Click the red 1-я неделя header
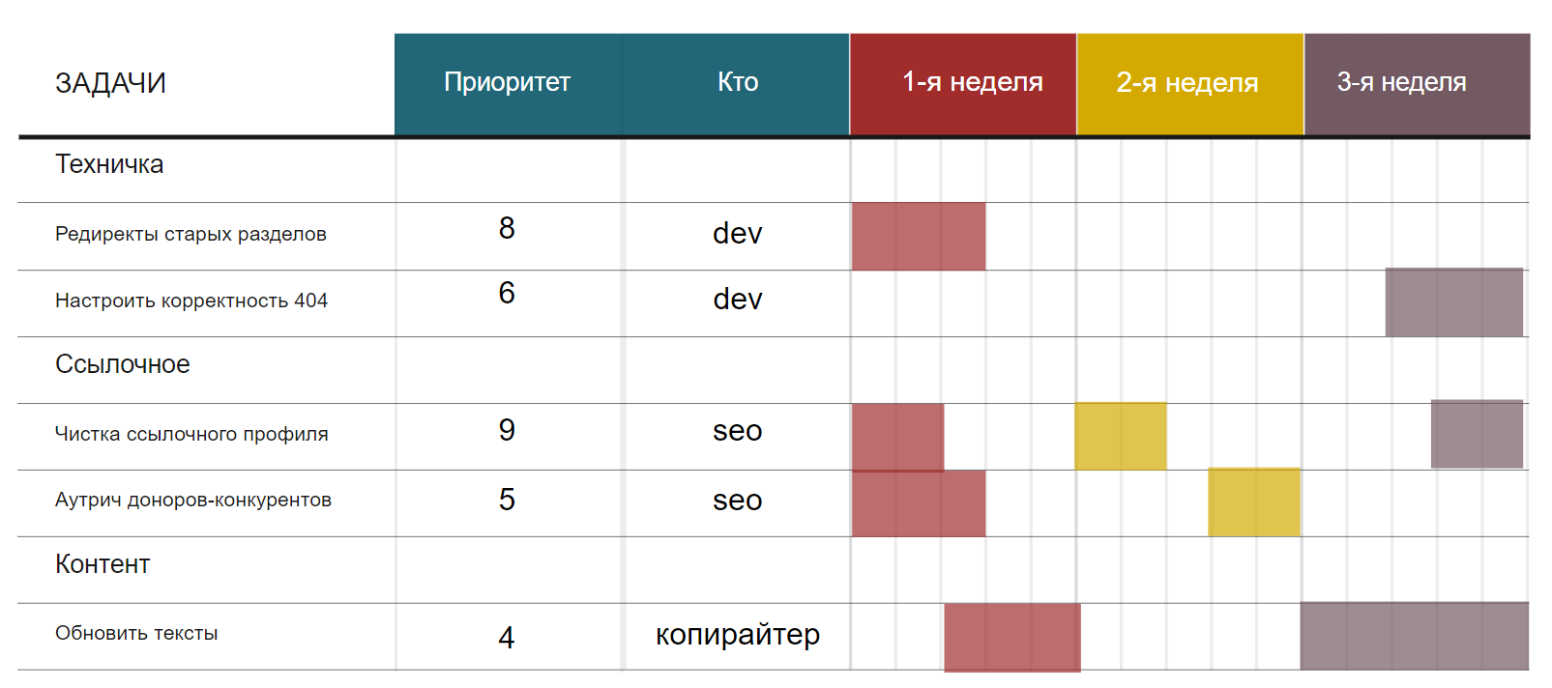Screen dimensions: 1552x688 tap(972, 82)
